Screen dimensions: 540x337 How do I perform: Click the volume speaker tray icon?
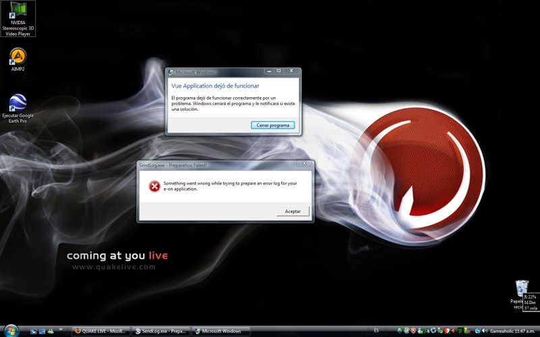tap(485, 331)
